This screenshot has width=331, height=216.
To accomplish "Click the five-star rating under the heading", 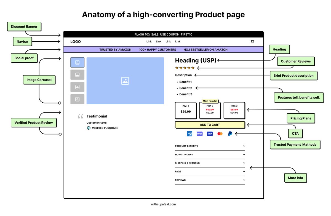I will coord(185,68).
